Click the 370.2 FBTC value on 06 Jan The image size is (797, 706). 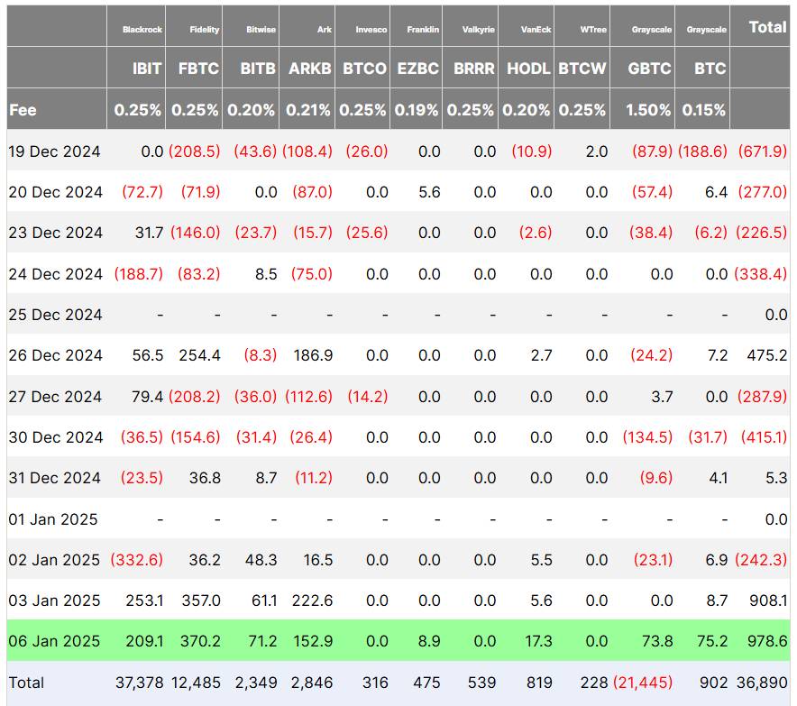200,641
